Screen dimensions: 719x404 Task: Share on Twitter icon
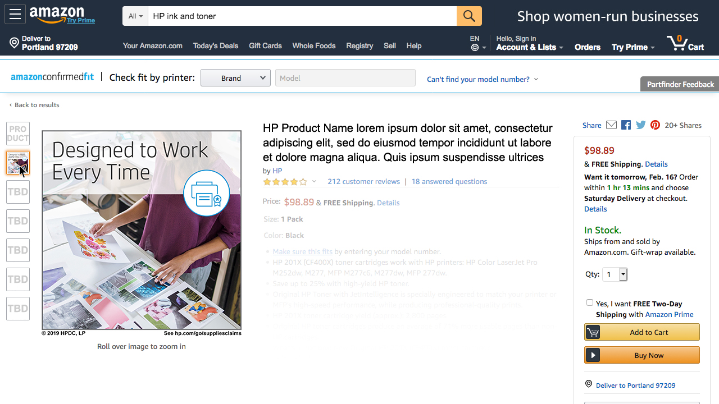641,125
